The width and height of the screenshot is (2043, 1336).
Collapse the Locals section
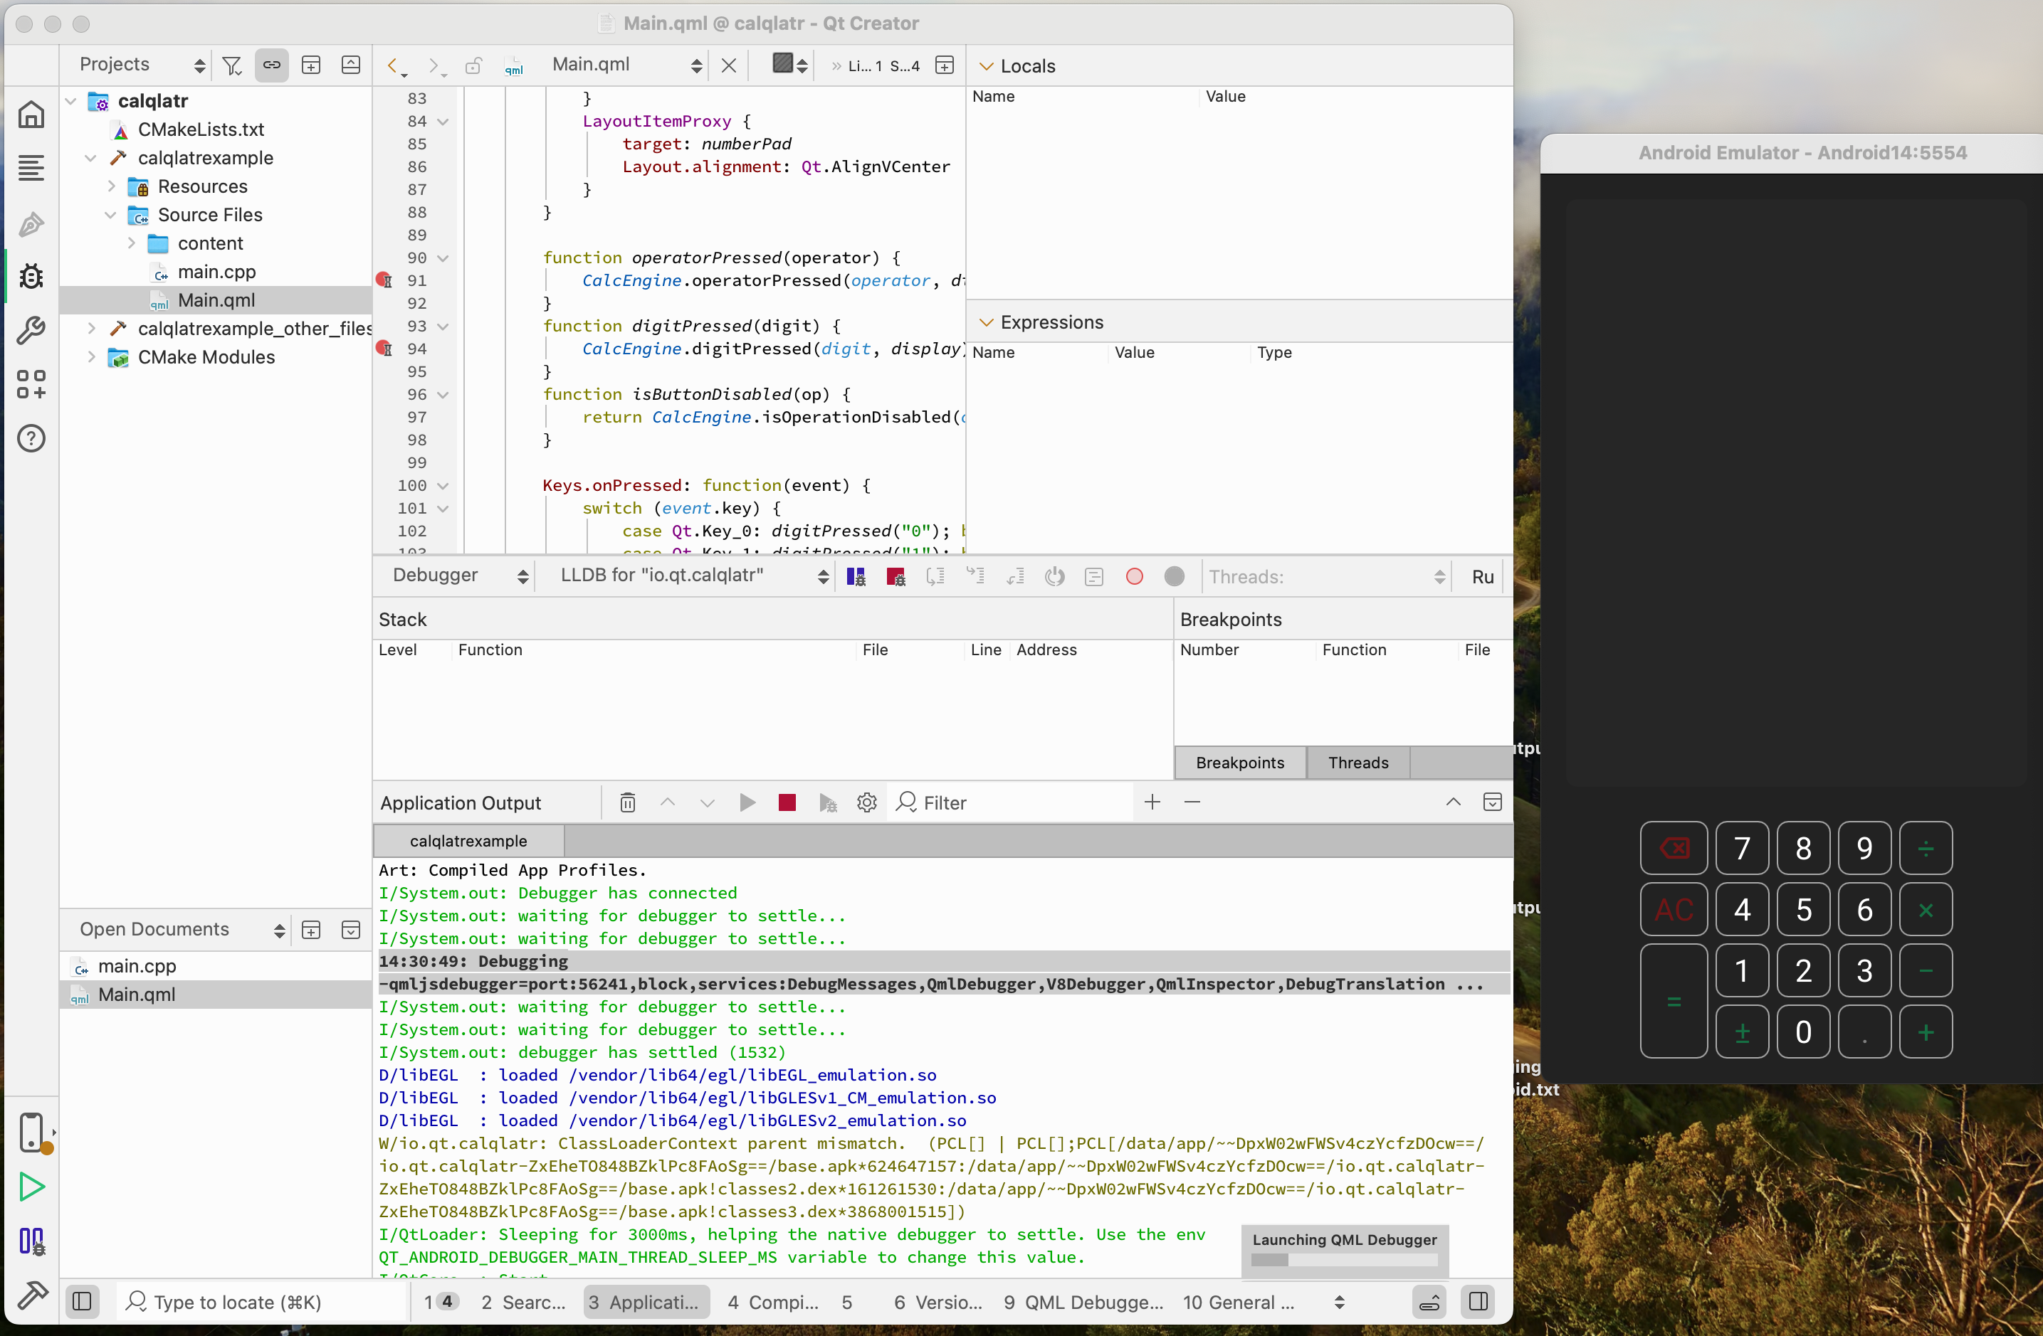coord(987,66)
